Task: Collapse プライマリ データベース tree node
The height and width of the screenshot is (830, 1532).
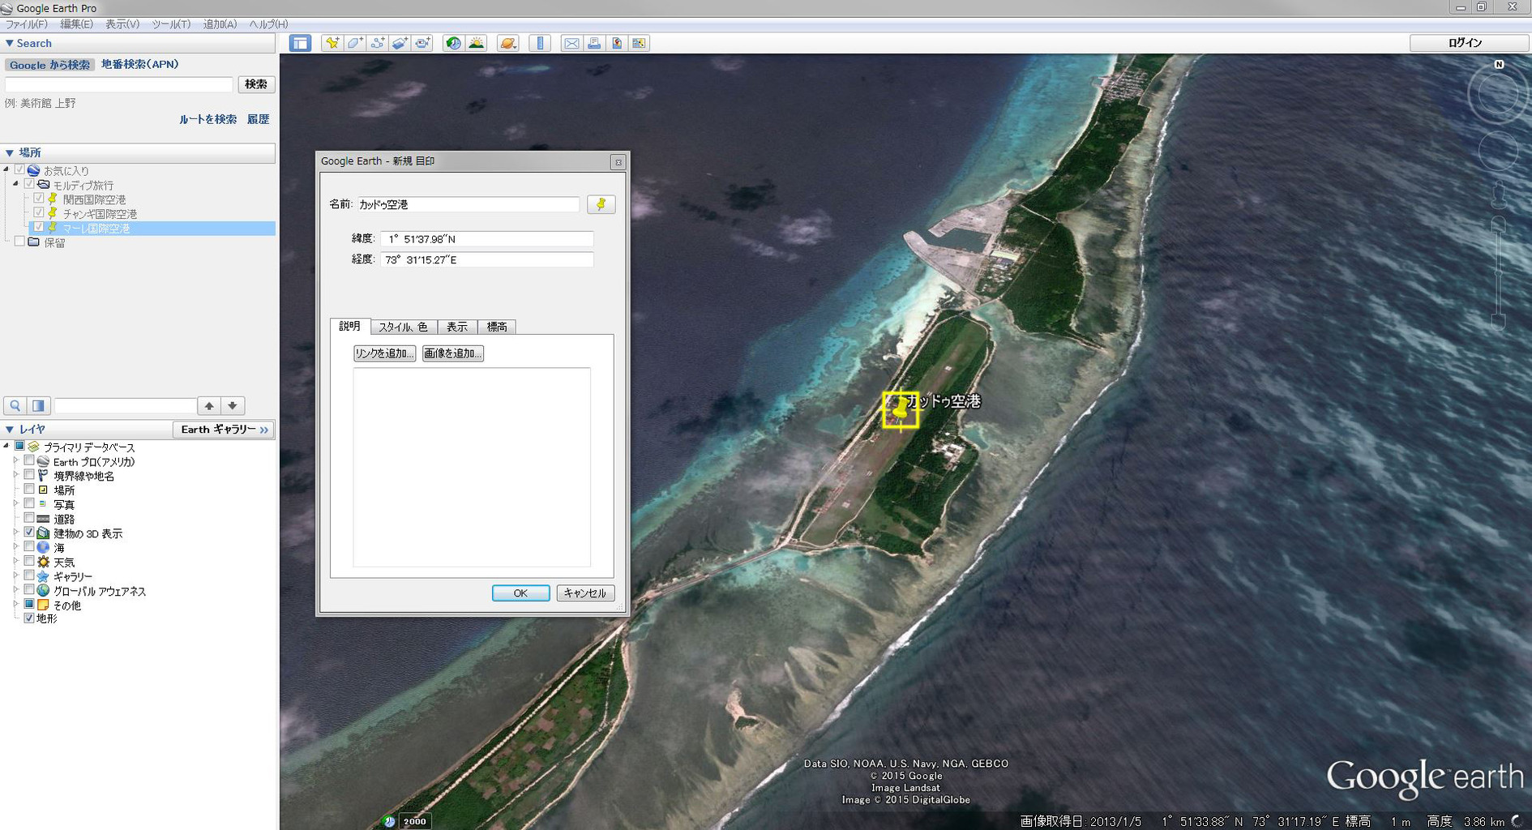Action: [6, 446]
